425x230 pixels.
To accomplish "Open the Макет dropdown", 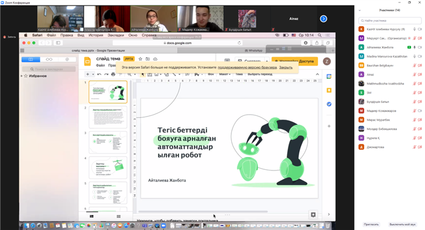I will (225, 74).
